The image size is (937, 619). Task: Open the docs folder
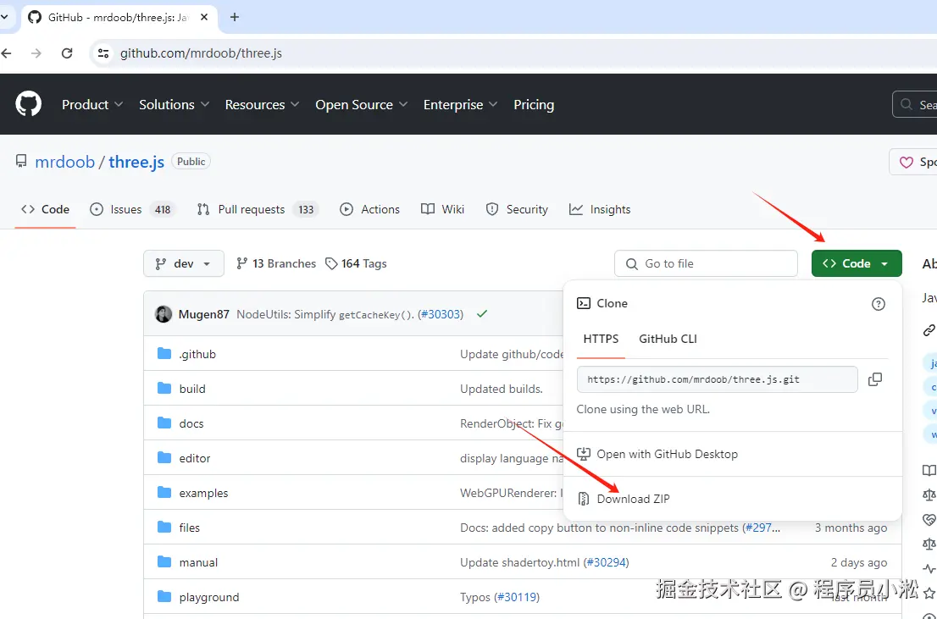pyautogui.click(x=191, y=423)
